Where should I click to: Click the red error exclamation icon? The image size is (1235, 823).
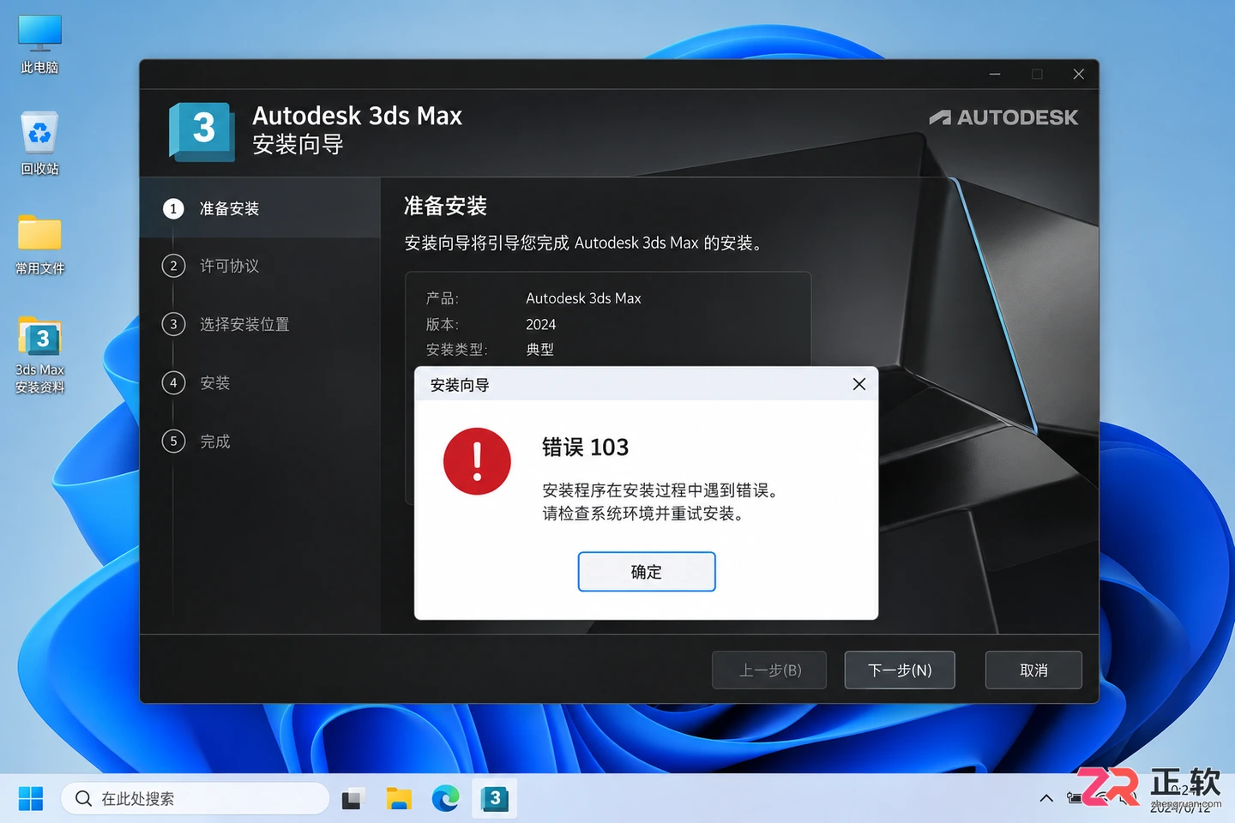477,461
